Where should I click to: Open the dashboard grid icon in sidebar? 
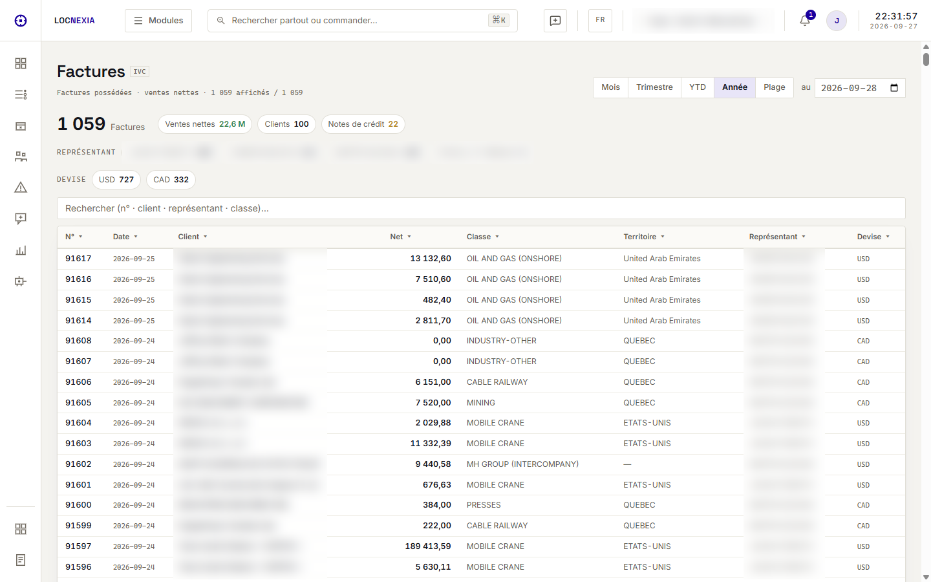pos(21,63)
